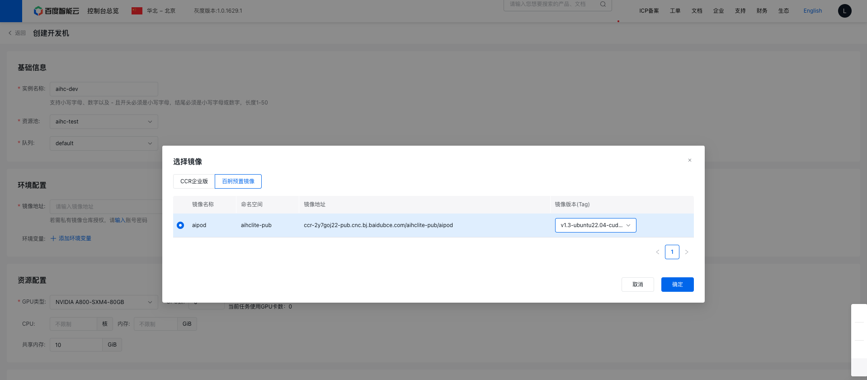The image size is (867, 380).
Task: Click the 添加环境变量 link
Action: pyautogui.click(x=75, y=238)
